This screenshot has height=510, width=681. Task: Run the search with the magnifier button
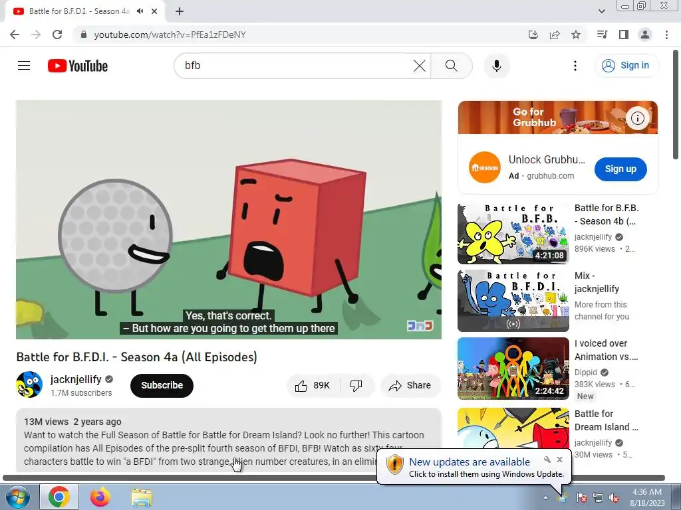click(452, 66)
